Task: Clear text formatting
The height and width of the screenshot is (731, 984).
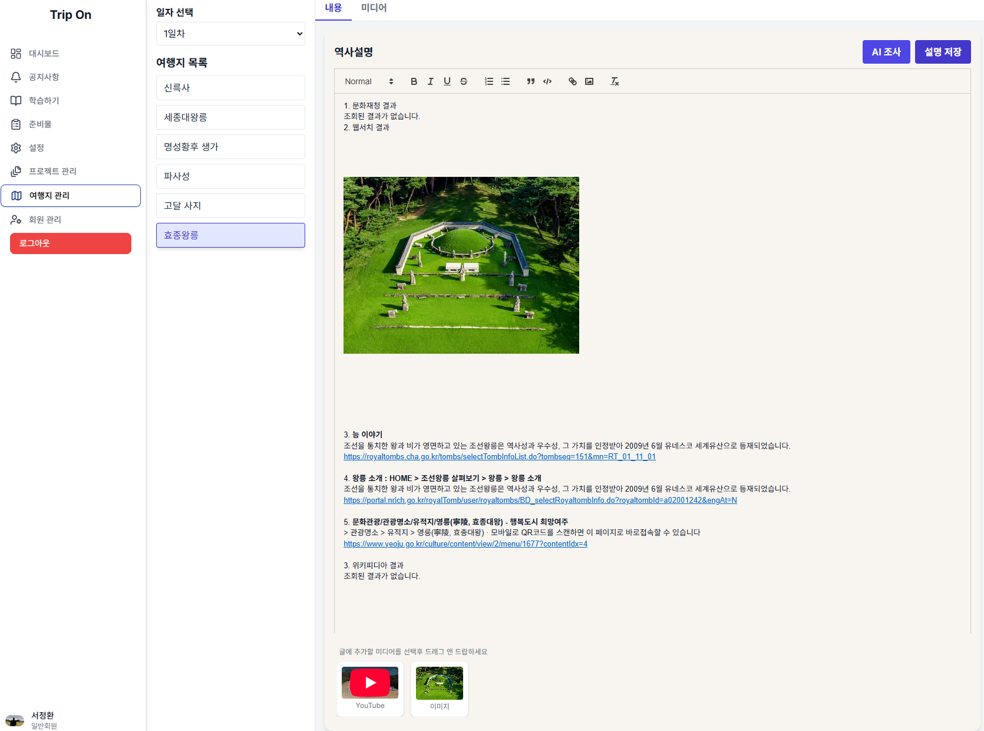Action: (615, 81)
